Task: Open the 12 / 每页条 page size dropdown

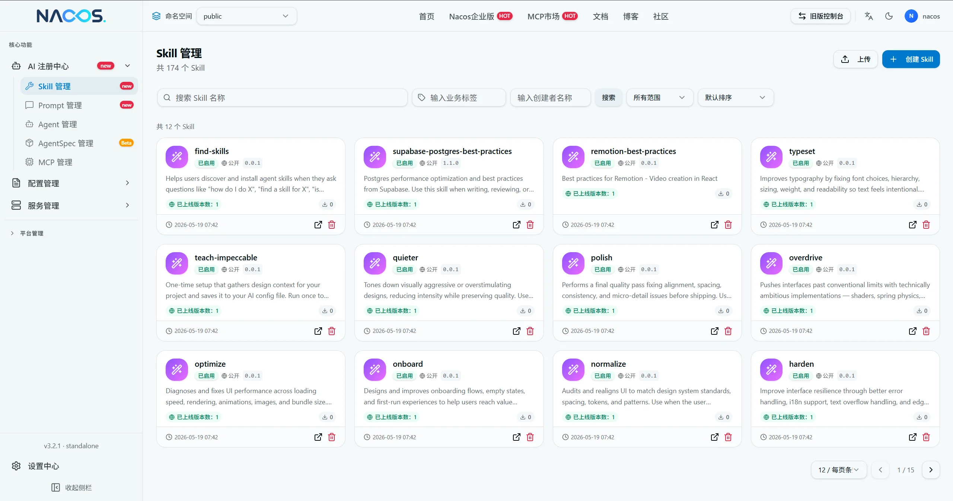Action: 839,470
